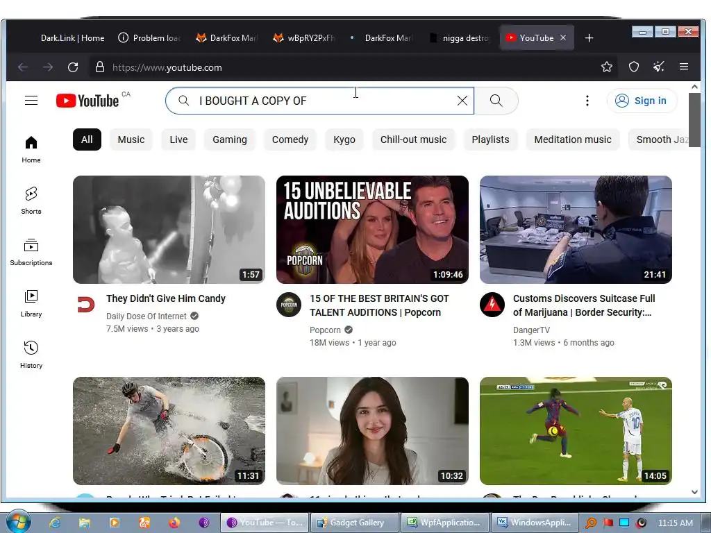The width and height of the screenshot is (711, 533).
Task: Select the Kygo filter chip
Action: pyautogui.click(x=344, y=139)
